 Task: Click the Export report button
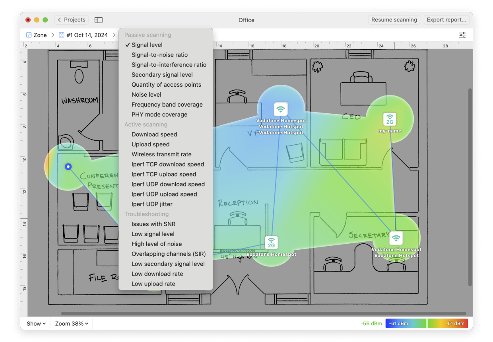446,20
